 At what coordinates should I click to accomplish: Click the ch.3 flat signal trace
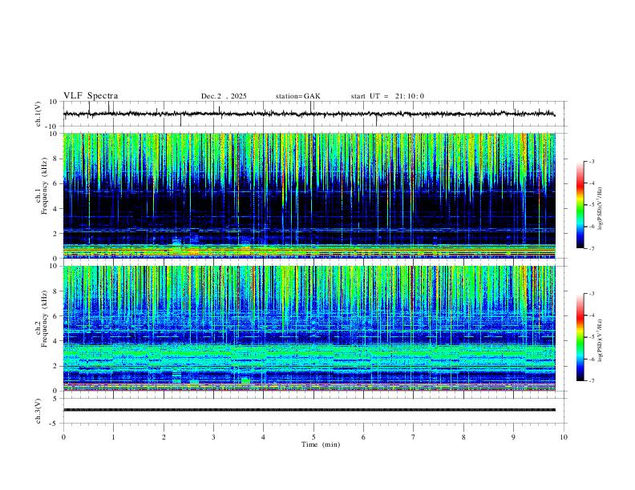309,410
